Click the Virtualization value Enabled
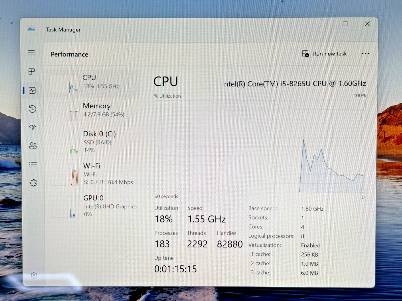Screen dimensions: 402x301 pos(311,245)
